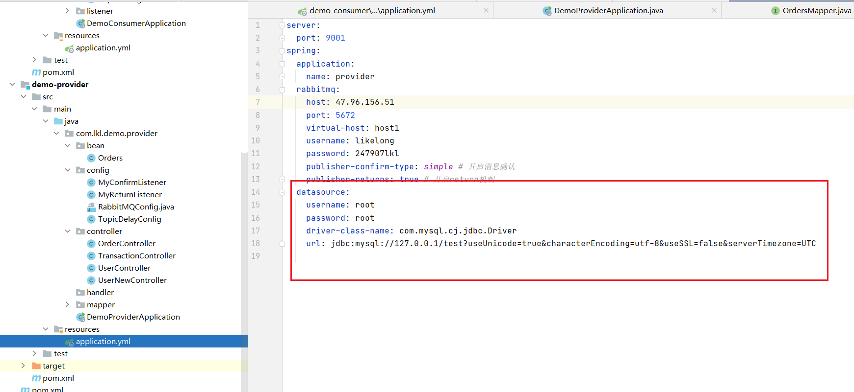The height and width of the screenshot is (392, 854).
Task: Click the TopicDelayConfig class icon
Action: click(x=91, y=219)
